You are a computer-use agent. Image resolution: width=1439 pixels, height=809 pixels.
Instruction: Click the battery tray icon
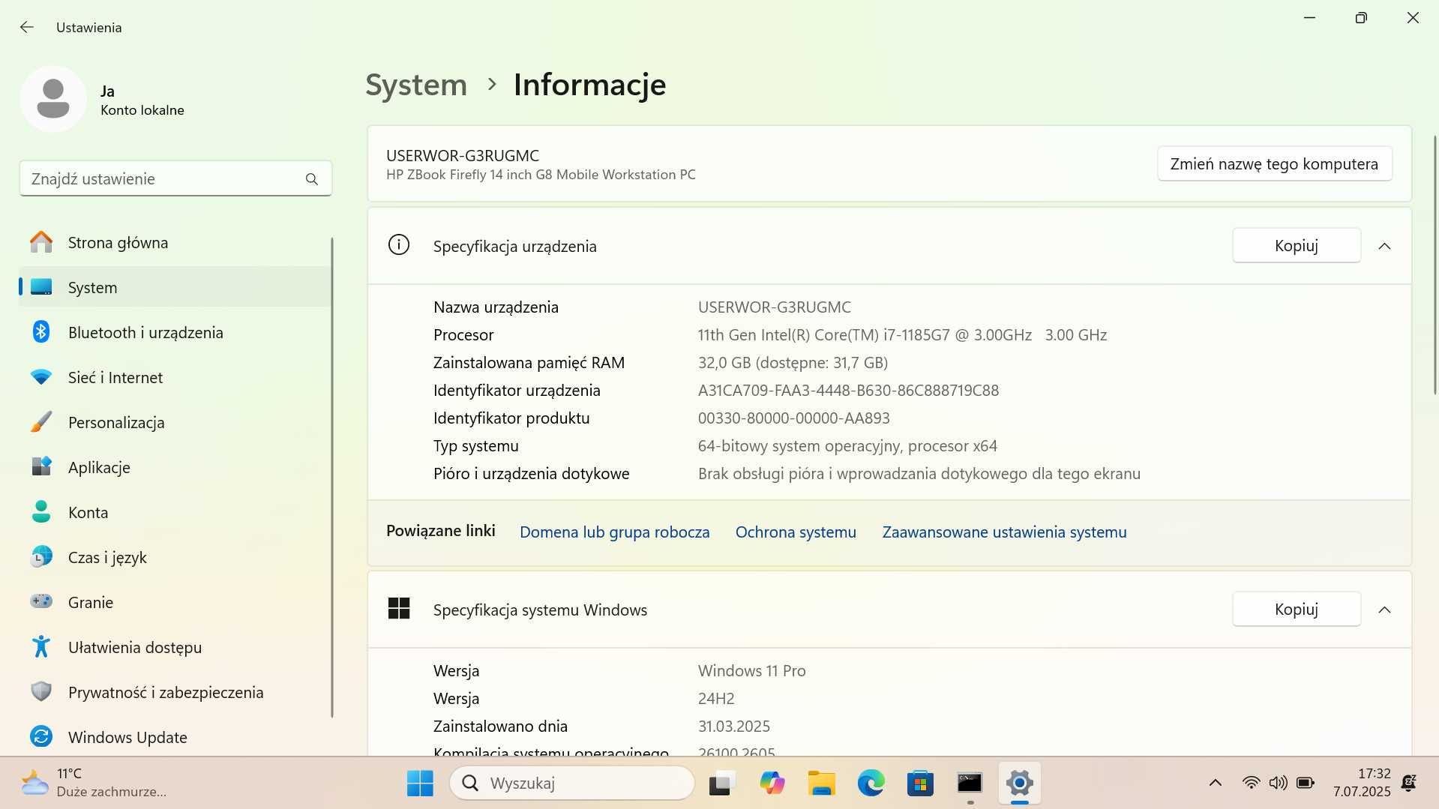[1306, 783]
